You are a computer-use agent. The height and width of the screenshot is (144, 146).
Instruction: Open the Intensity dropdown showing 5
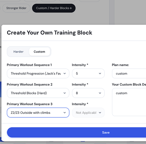(88, 74)
